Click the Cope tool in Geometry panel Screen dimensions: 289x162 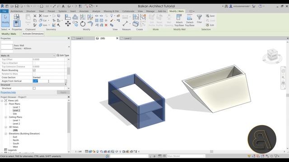[44, 16]
